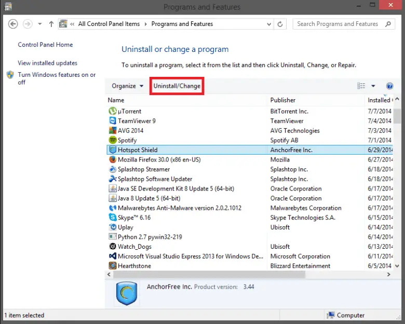Click the Mozilla Firefox icon
The width and height of the screenshot is (405, 324).
(113, 159)
